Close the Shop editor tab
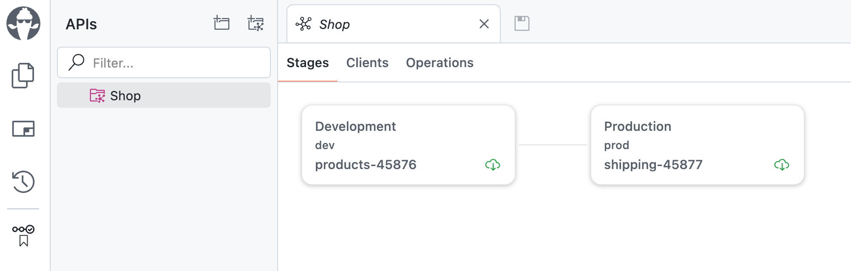 [484, 24]
